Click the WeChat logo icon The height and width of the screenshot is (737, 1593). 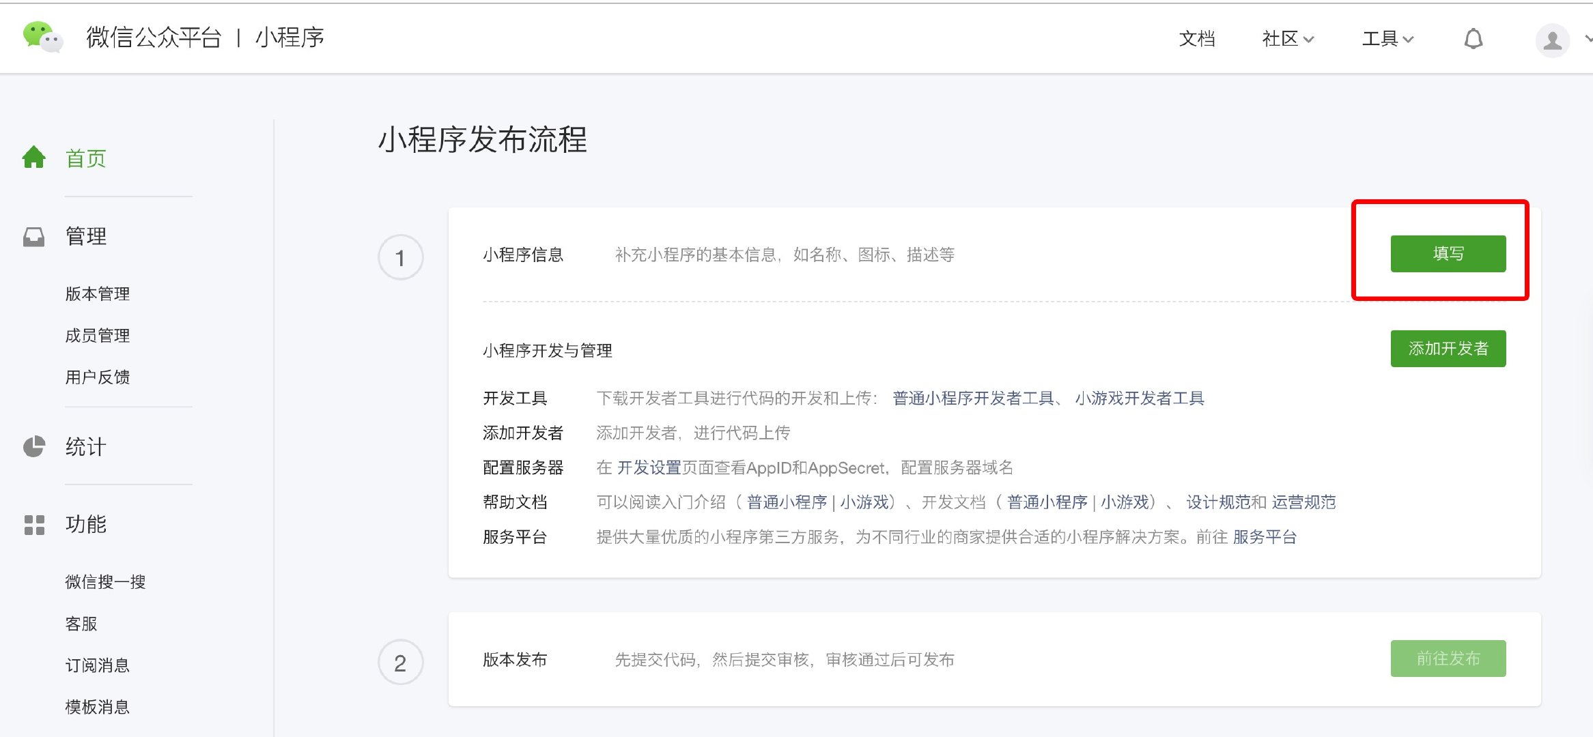pyautogui.click(x=42, y=37)
